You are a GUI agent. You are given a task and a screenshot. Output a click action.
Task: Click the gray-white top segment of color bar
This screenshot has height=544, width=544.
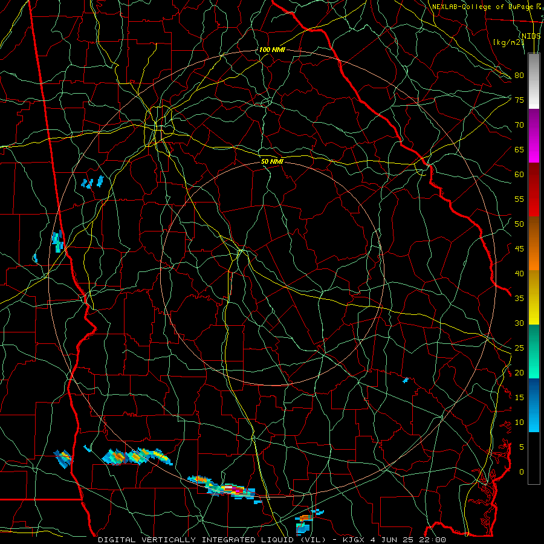coord(534,81)
